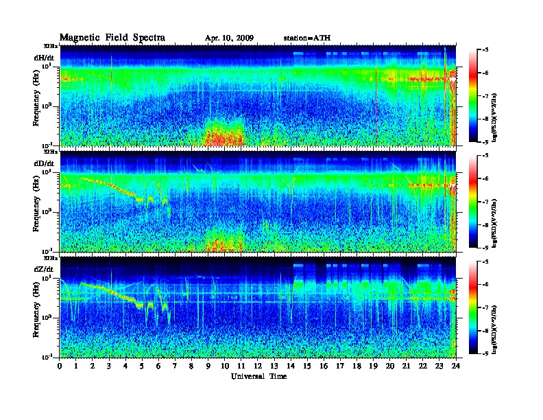Image resolution: width=543 pixels, height=420 pixels.
Task: Select the date text "Apr. 10, 2009"
Action: point(229,38)
